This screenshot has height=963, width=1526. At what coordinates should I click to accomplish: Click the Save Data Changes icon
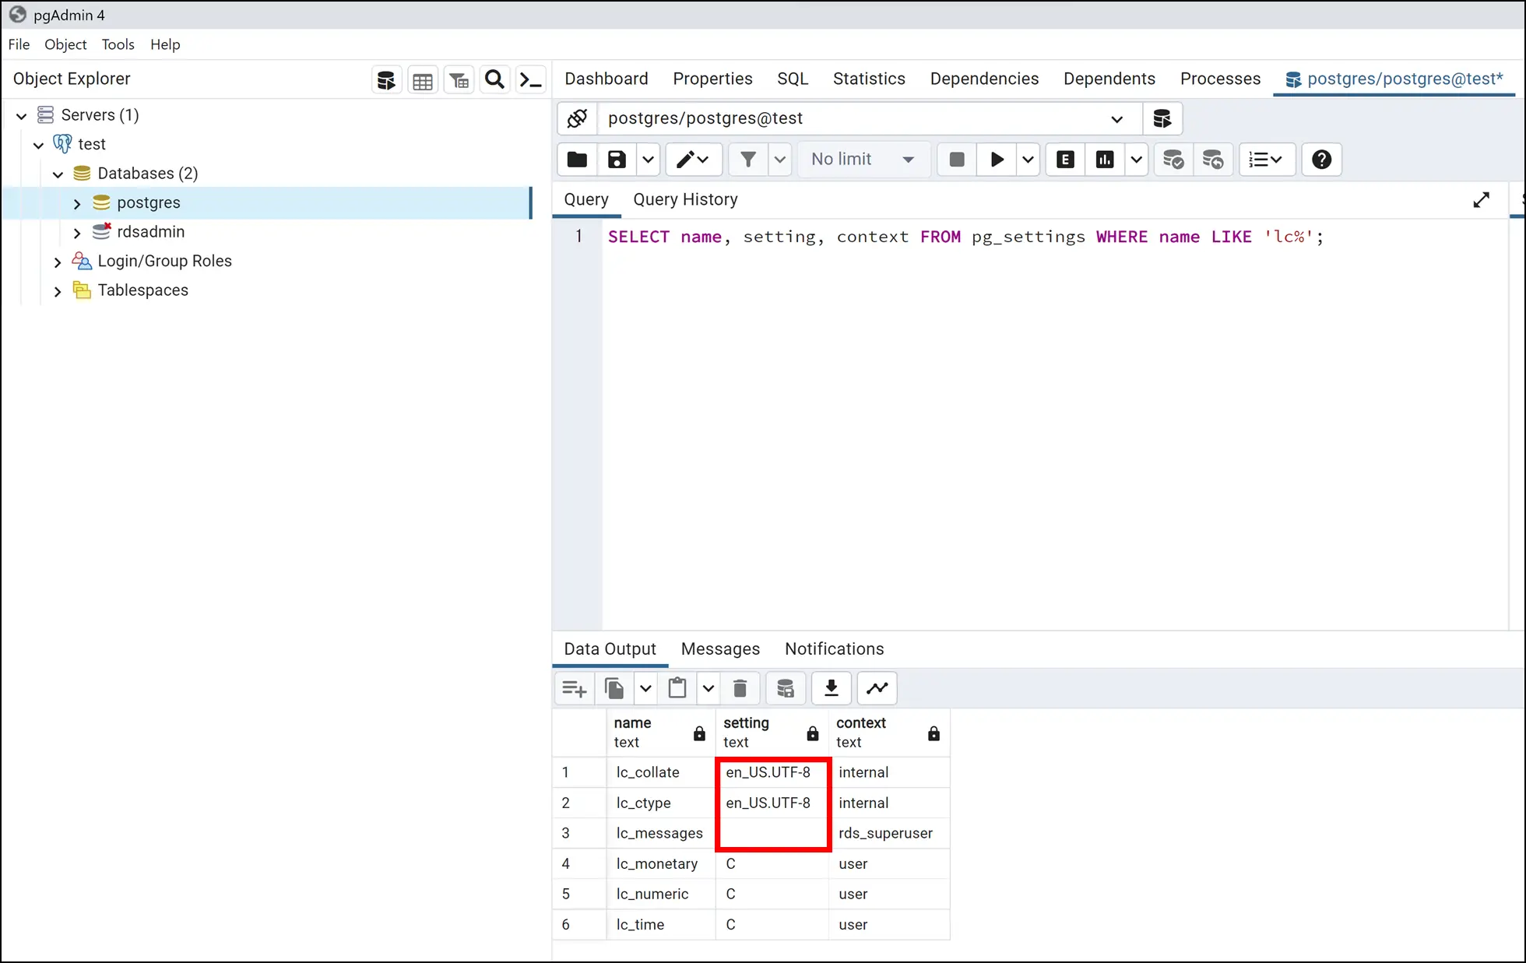[786, 688]
